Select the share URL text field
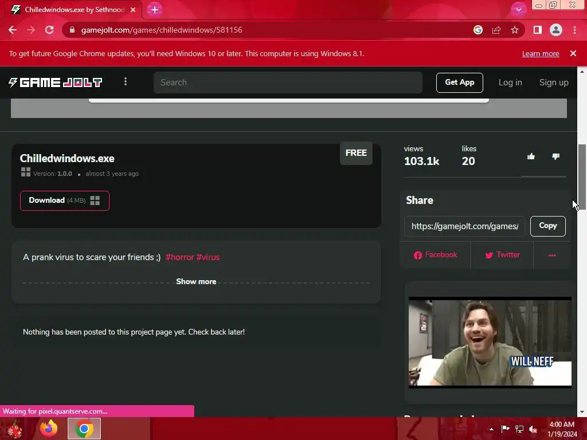The image size is (587, 440). pos(464,226)
